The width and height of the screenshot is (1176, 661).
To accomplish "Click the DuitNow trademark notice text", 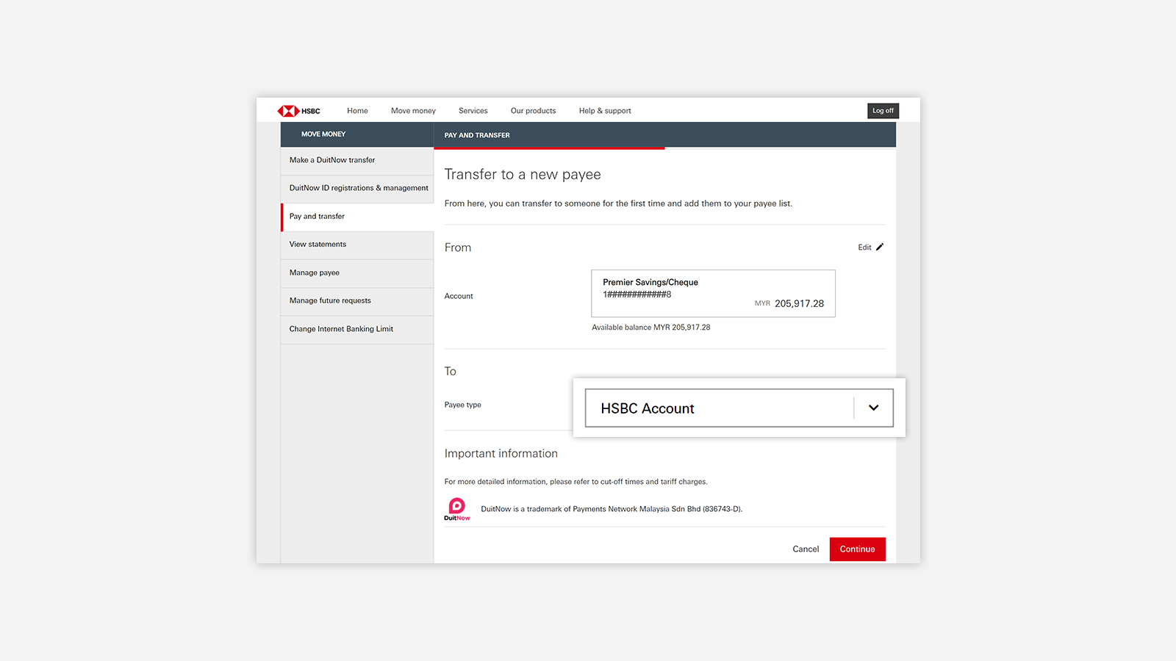I will click(x=612, y=509).
